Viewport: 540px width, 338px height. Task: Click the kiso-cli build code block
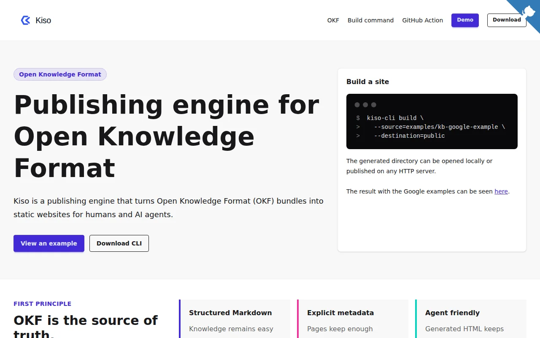click(432, 121)
